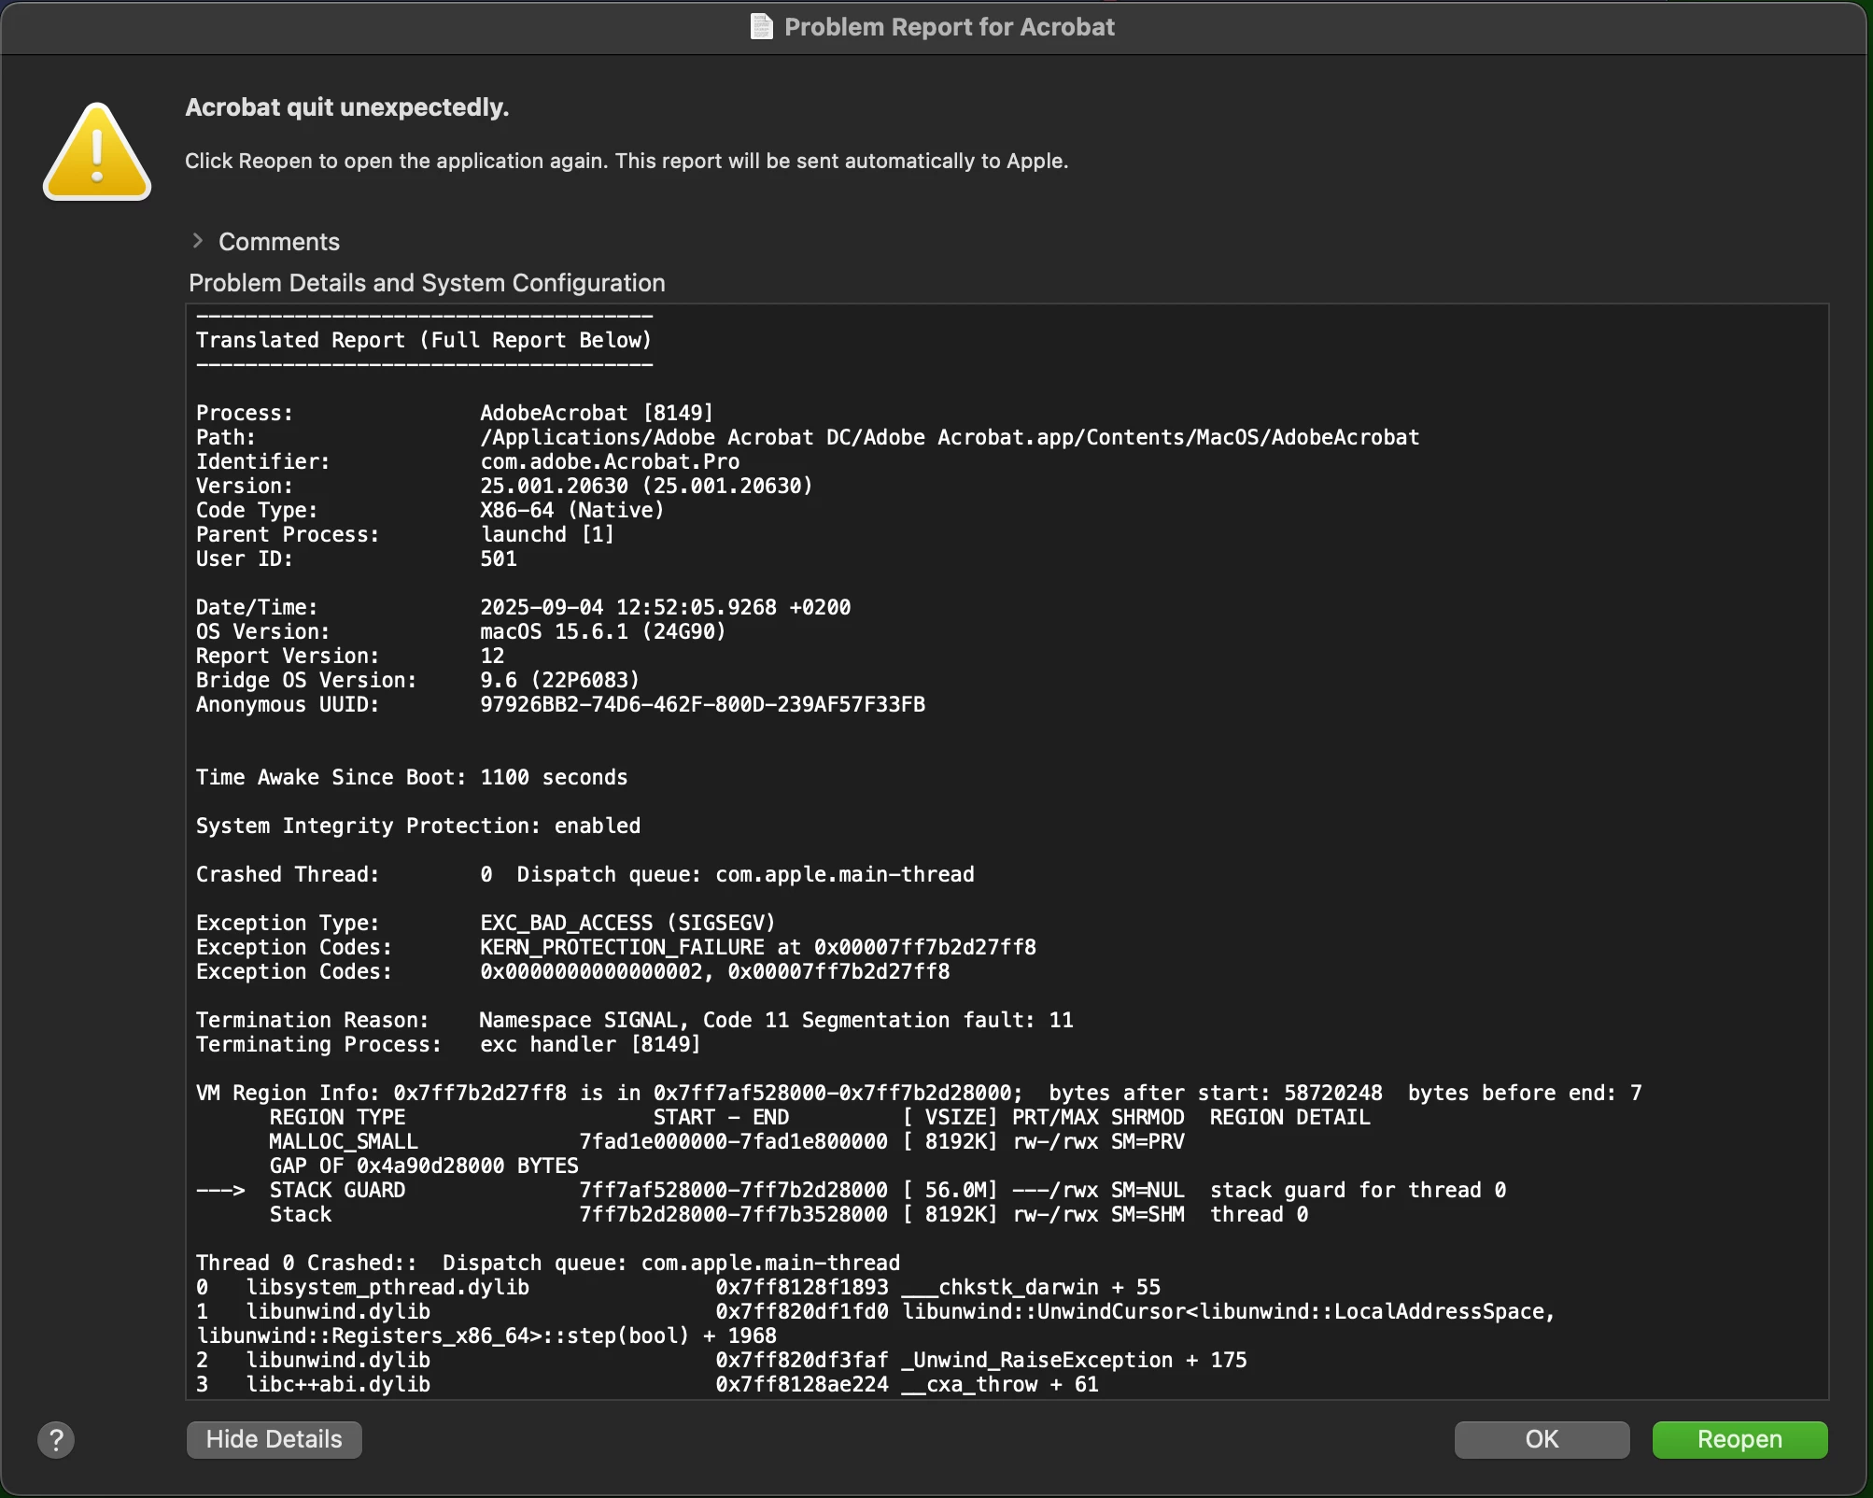Click the yellow warning triangle icon
1873x1498 pixels.
point(97,153)
